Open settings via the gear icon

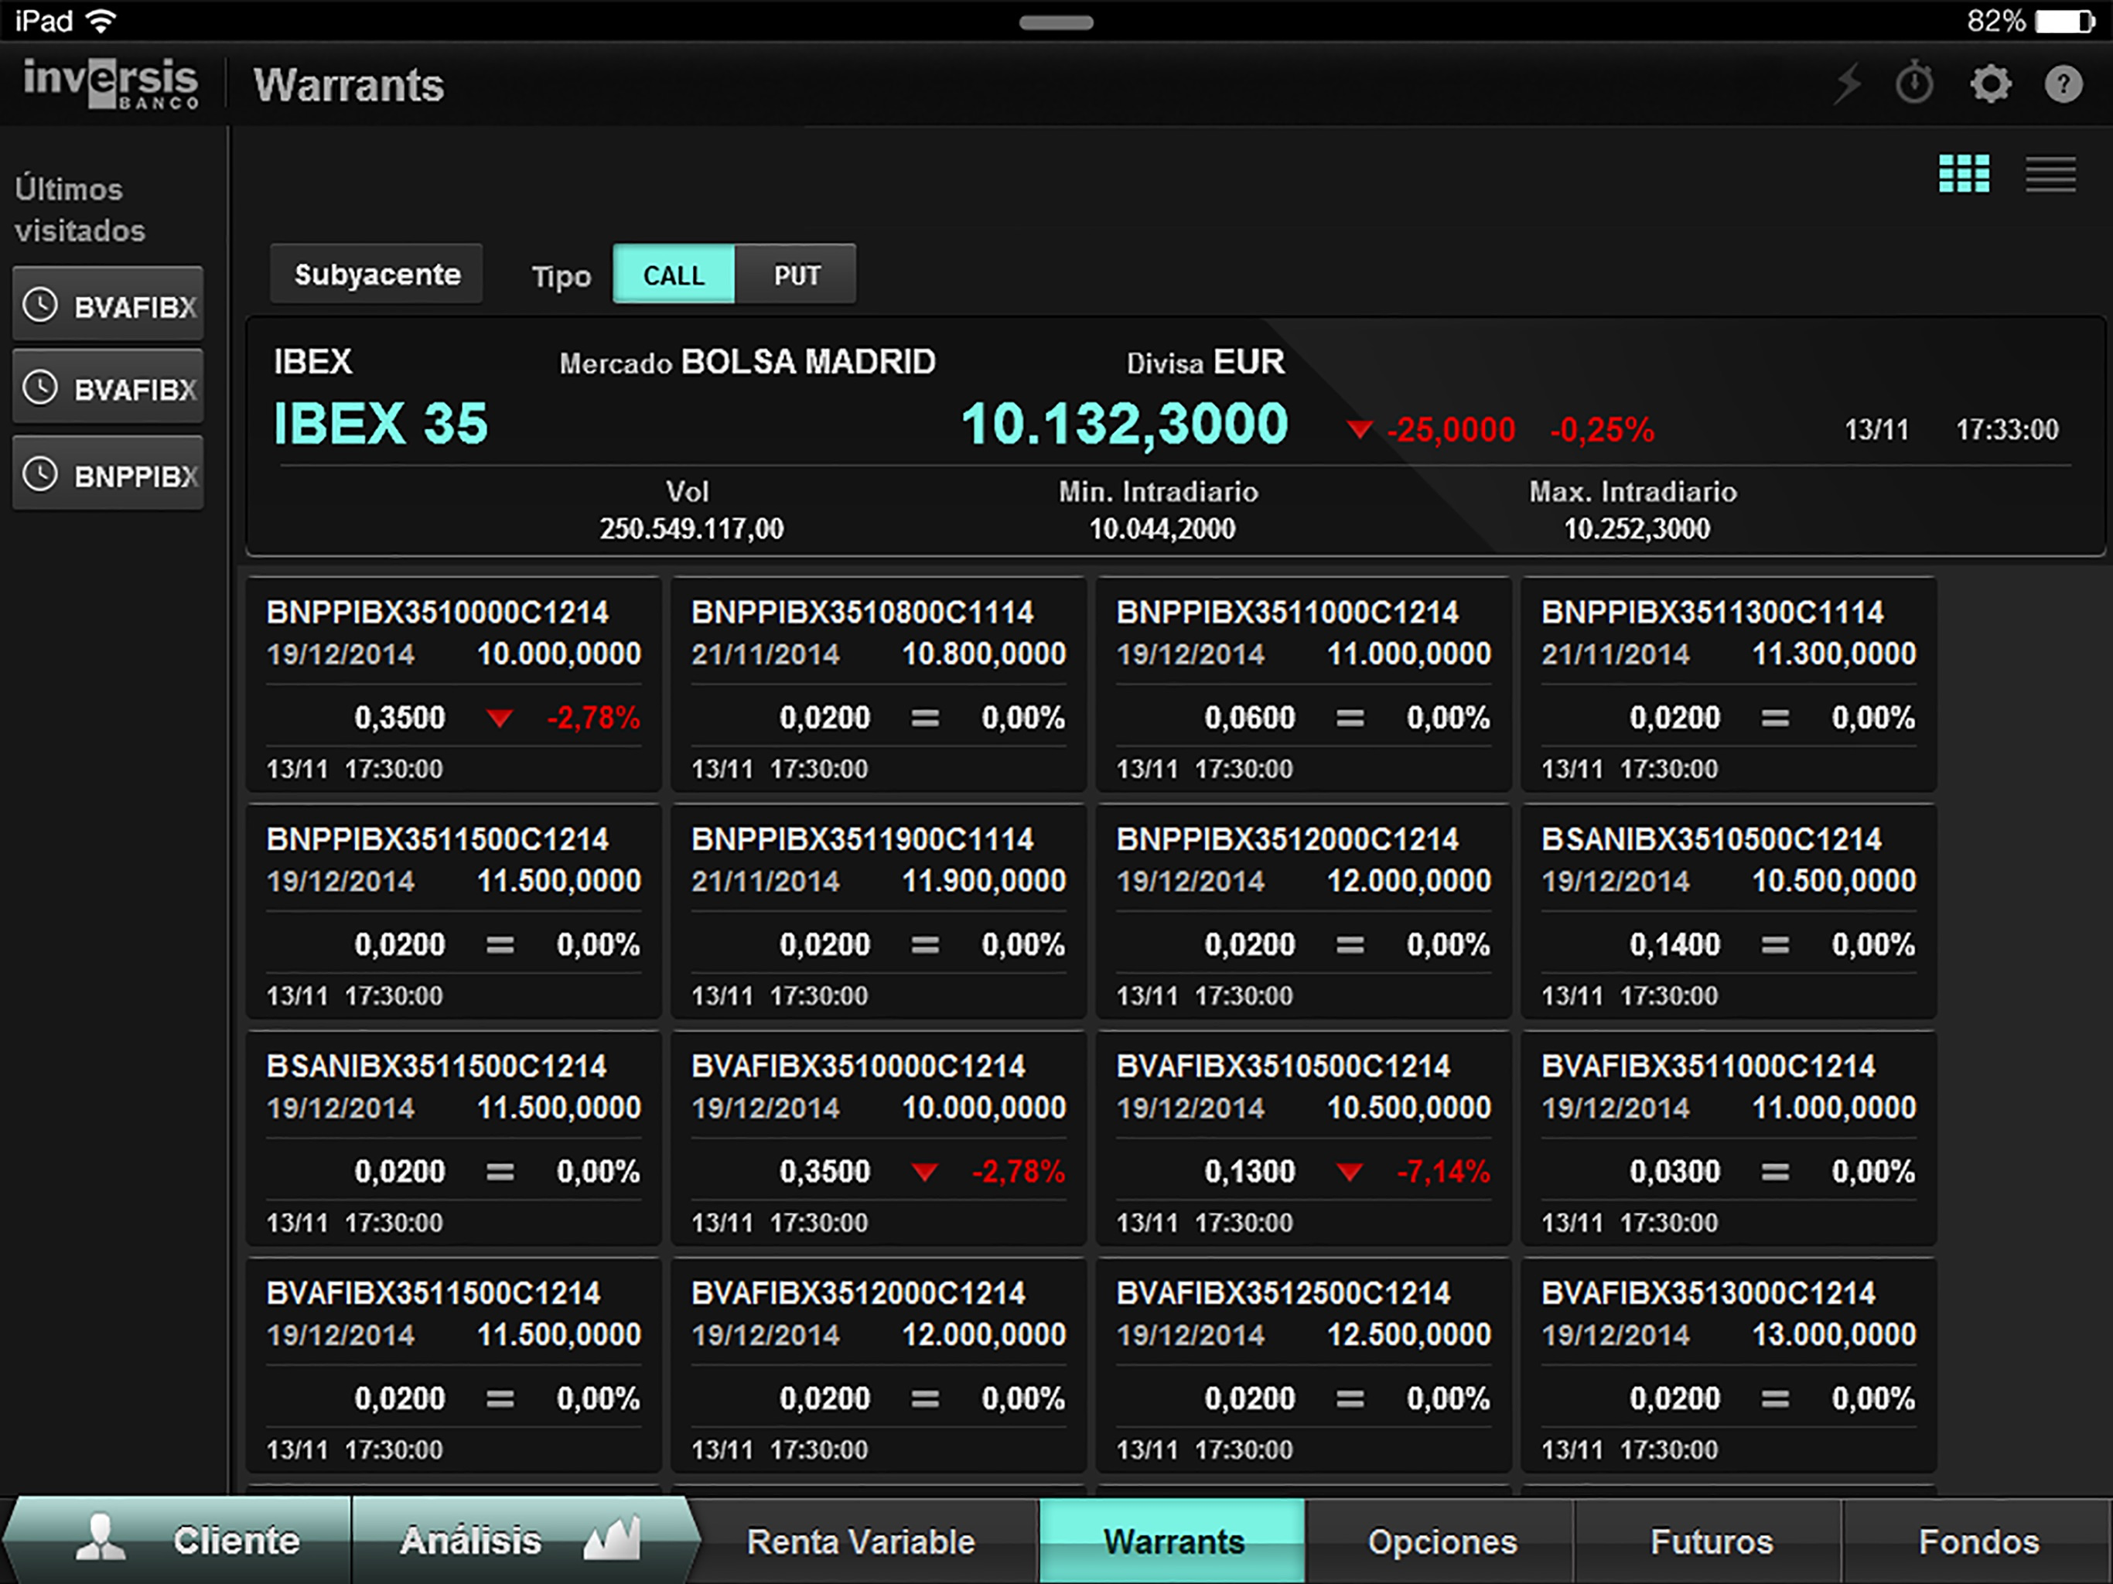coord(1991,84)
